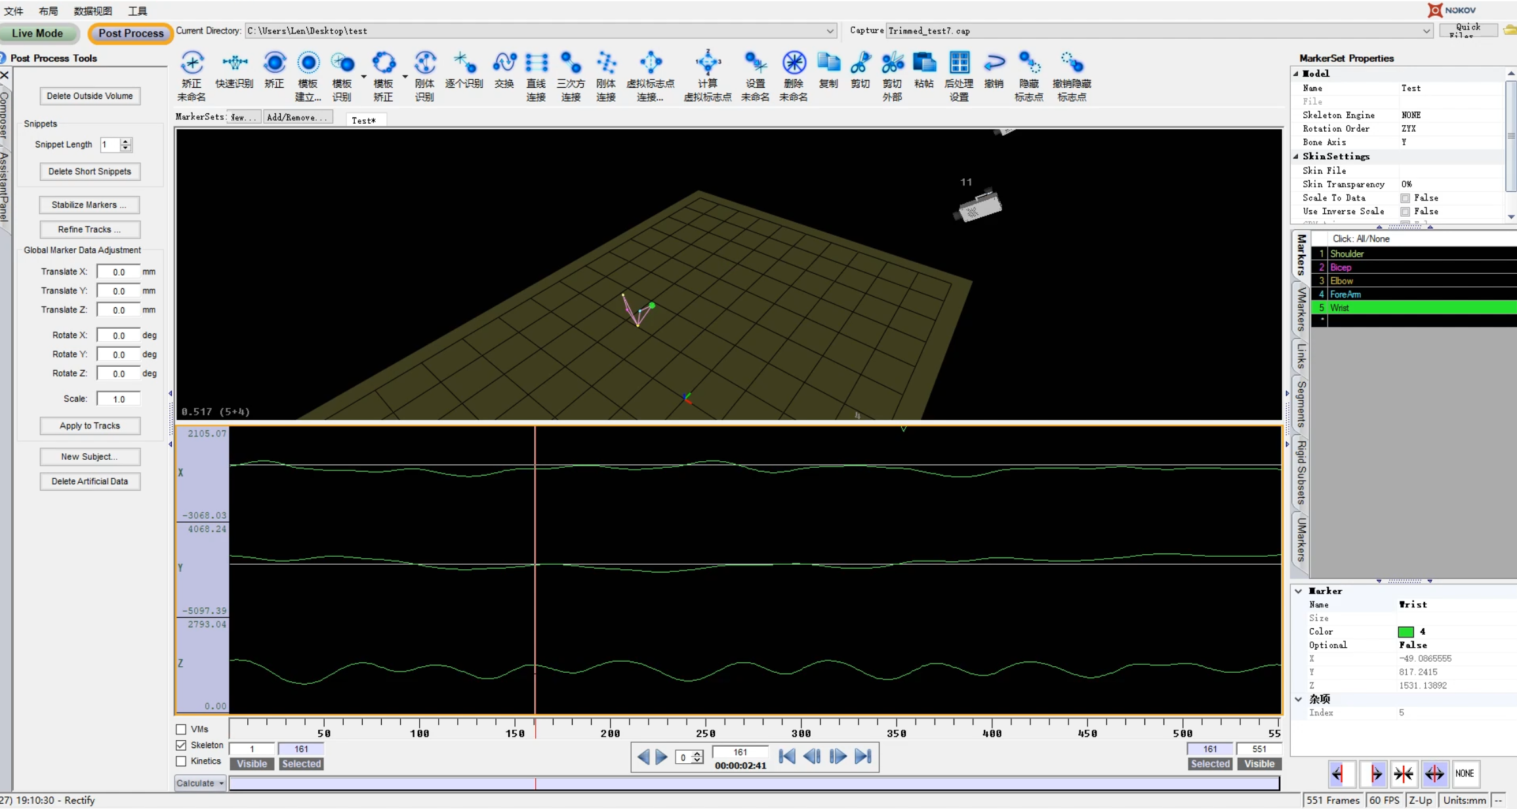
Task: Open the Current Directory dropdown
Action: [830, 31]
